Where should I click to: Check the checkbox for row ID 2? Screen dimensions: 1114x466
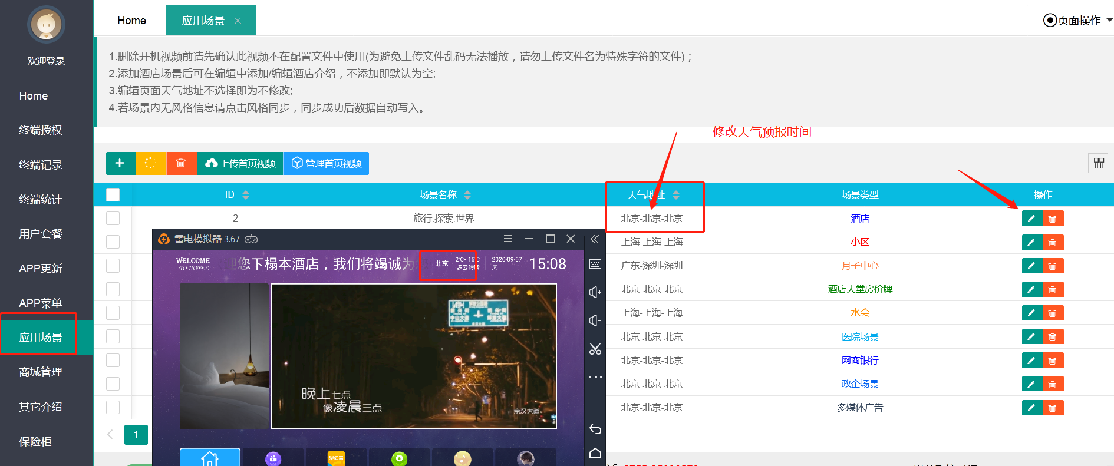(113, 219)
